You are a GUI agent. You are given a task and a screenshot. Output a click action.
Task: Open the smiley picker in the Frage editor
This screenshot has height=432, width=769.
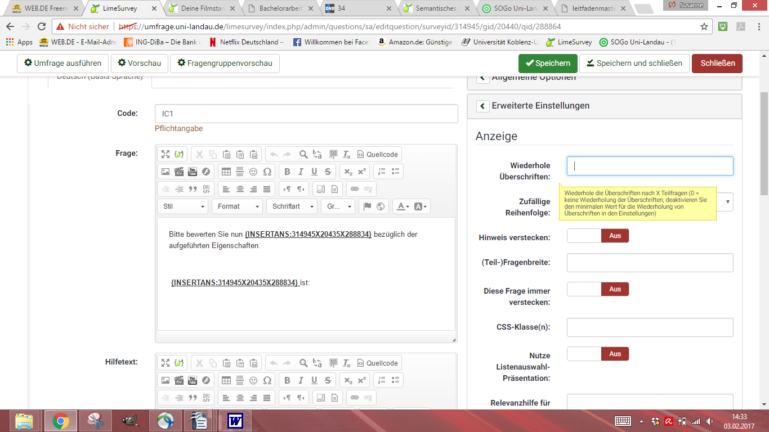[x=253, y=172]
